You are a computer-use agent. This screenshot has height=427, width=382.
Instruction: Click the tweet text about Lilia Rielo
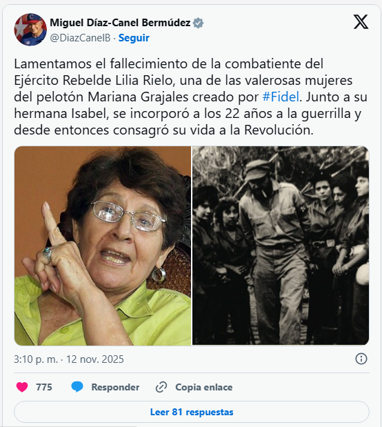(x=190, y=97)
